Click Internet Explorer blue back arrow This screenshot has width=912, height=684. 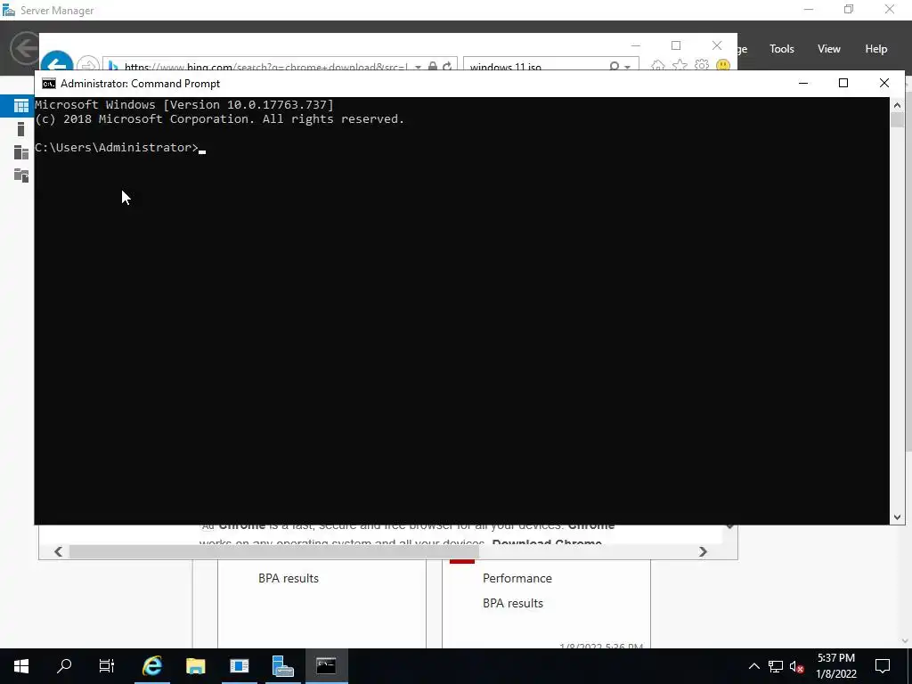[56, 63]
